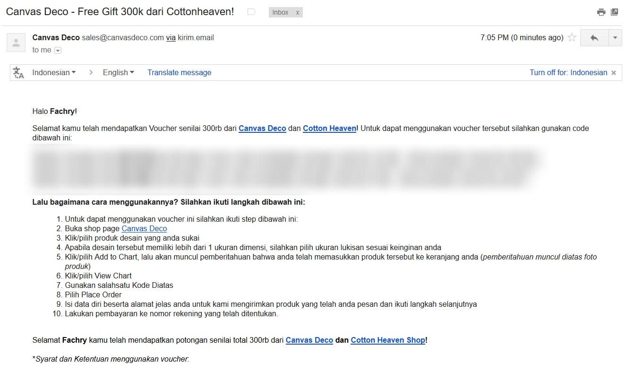Open Canvas Deco link in first paragraph

click(262, 129)
